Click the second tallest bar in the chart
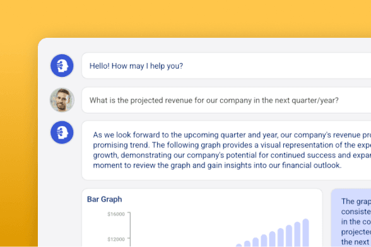This screenshot has width=371, height=247. [297, 234]
